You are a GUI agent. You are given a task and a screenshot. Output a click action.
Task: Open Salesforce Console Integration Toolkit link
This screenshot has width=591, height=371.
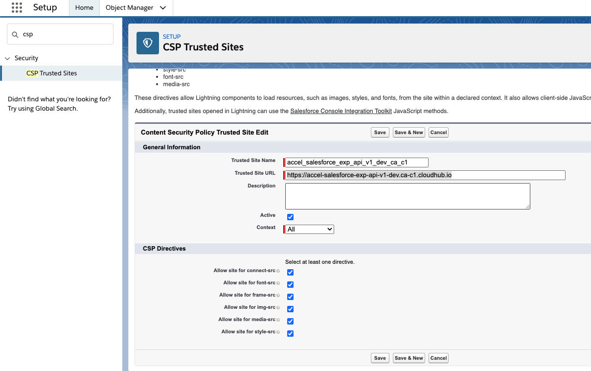click(x=341, y=111)
